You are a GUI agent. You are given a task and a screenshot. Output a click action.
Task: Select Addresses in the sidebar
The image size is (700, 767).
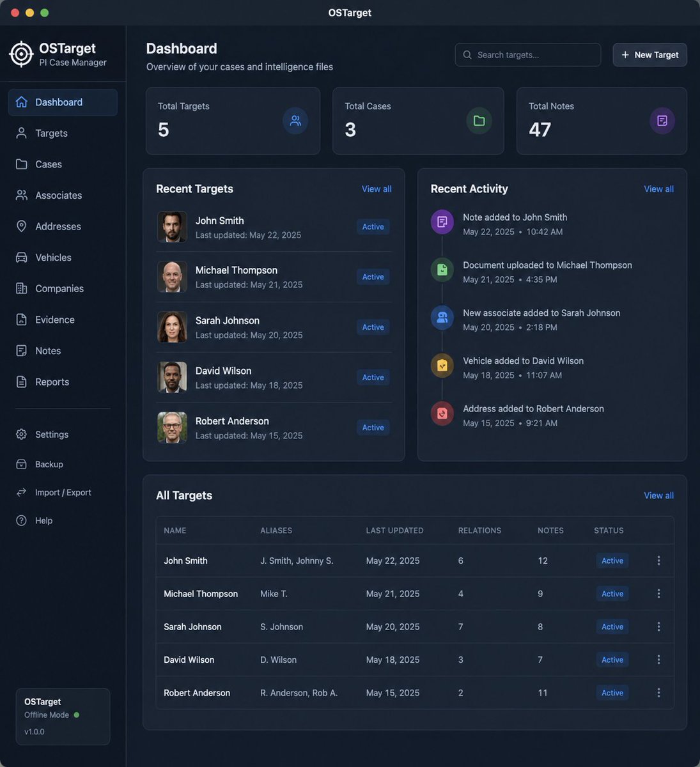coord(63,226)
